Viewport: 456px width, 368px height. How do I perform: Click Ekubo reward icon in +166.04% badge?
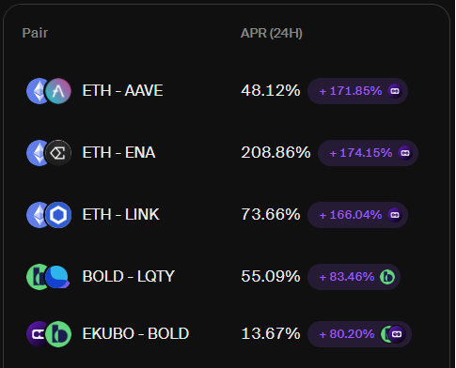click(x=395, y=215)
